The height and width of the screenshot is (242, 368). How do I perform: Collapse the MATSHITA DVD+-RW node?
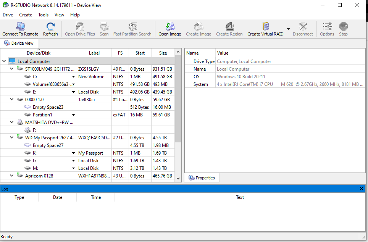11,122
